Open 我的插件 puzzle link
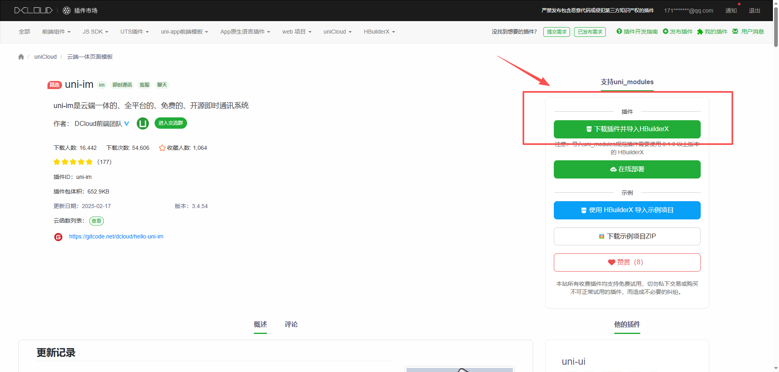Image resolution: width=779 pixels, height=372 pixels. pos(712,32)
